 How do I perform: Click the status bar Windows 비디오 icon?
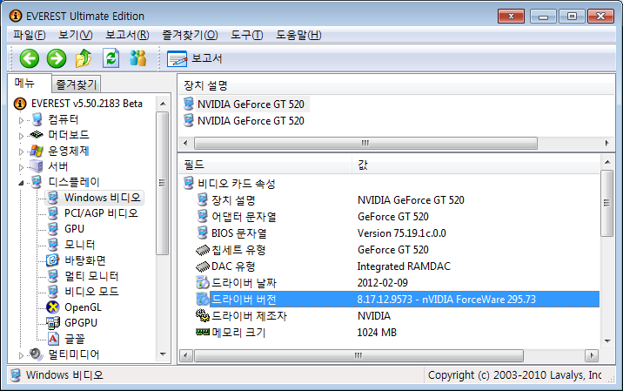16,375
